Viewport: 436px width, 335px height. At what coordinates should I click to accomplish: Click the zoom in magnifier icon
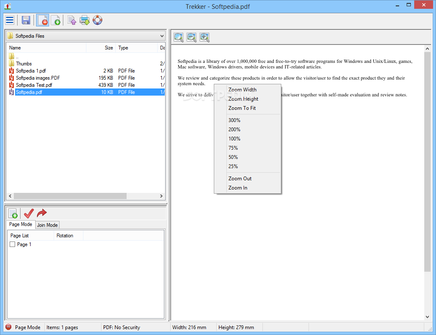point(205,37)
